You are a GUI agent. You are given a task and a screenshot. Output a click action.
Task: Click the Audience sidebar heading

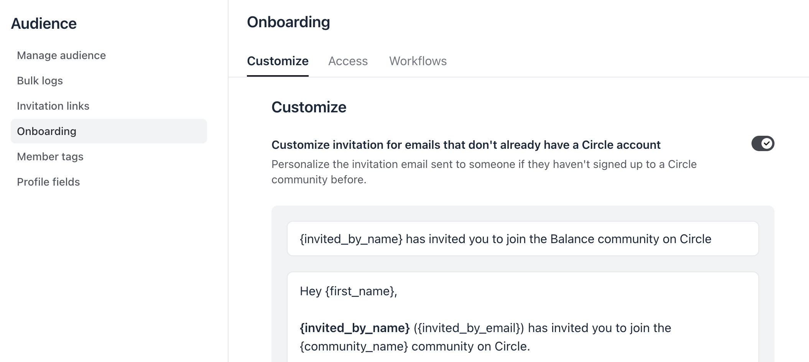pos(44,23)
